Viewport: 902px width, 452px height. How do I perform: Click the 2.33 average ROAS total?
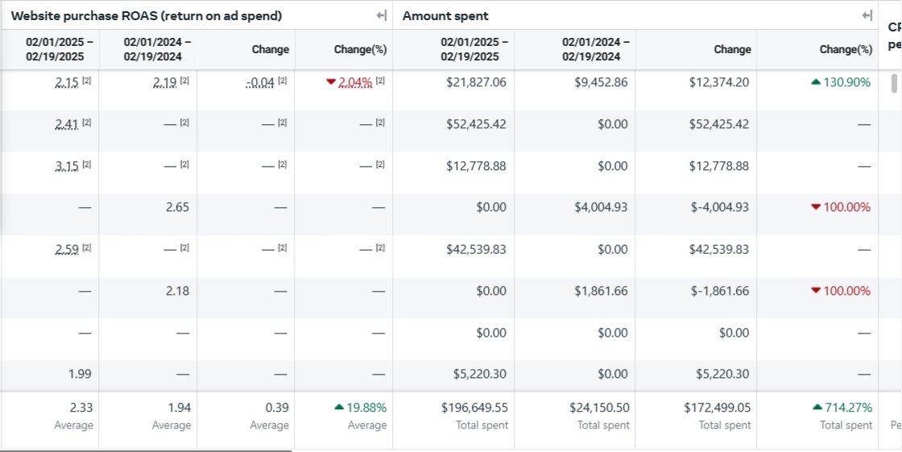click(x=81, y=408)
